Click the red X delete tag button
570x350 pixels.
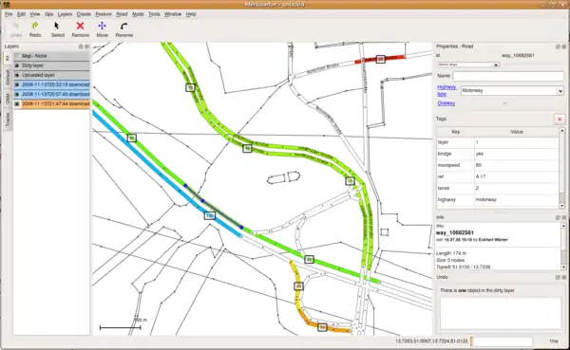click(x=560, y=120)
